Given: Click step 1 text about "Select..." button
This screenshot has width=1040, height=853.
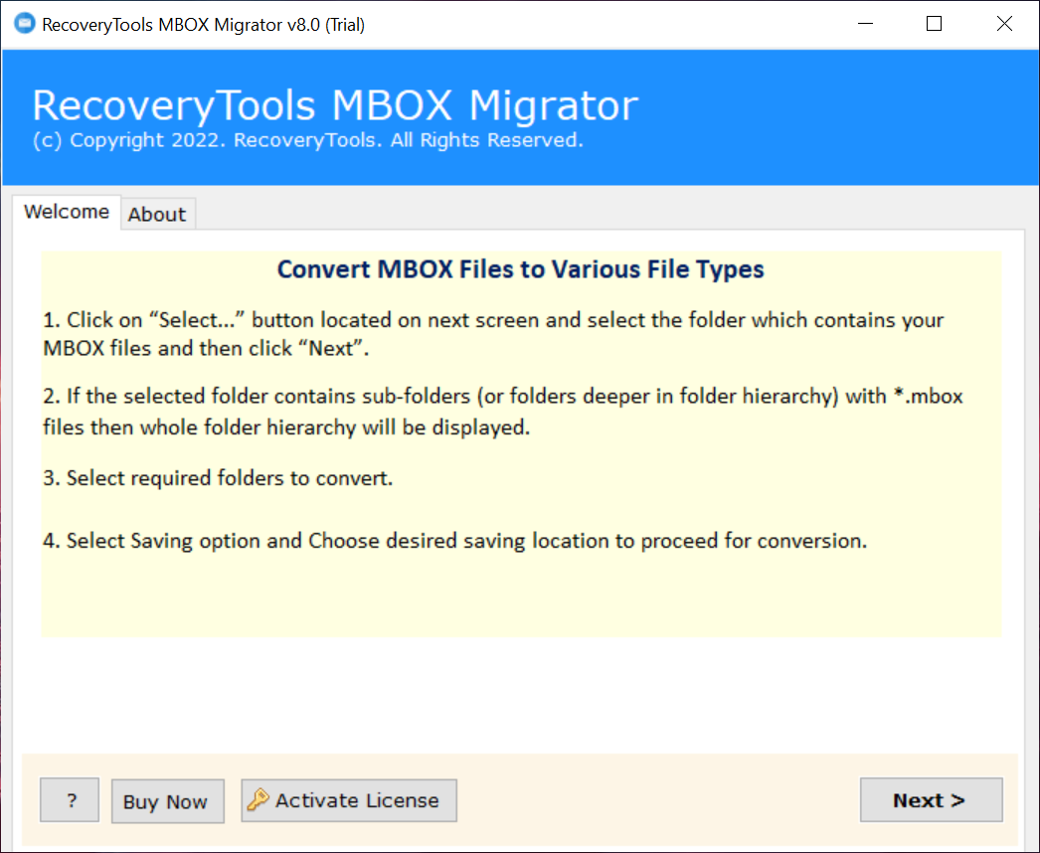Looking at the screenshot, I should coord(493,334).
